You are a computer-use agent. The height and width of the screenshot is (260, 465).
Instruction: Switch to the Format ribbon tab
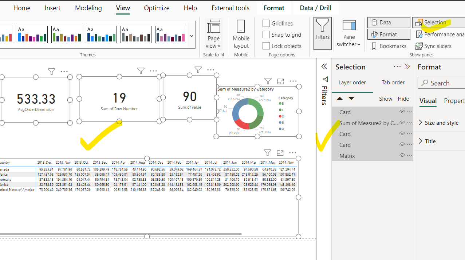pyautogui.click(x=274, y=8)
